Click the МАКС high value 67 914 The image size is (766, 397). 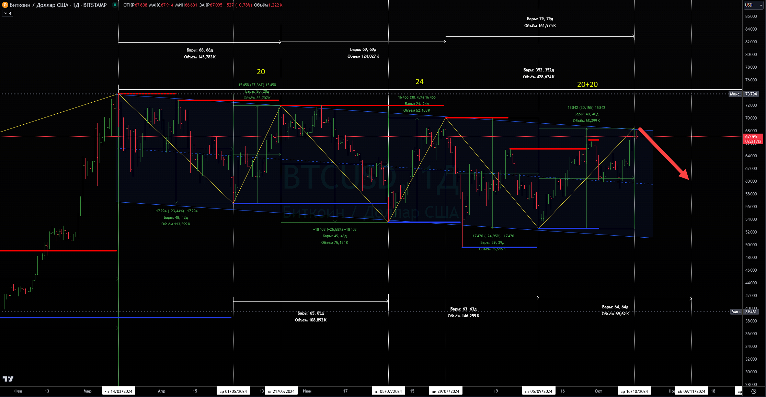167,5
